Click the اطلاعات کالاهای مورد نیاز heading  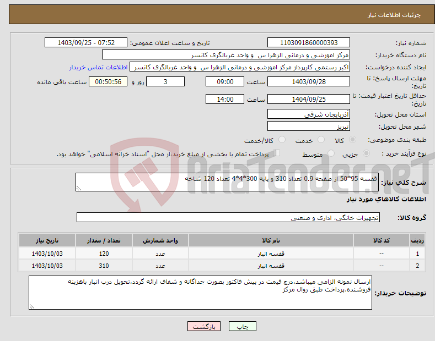386,199
